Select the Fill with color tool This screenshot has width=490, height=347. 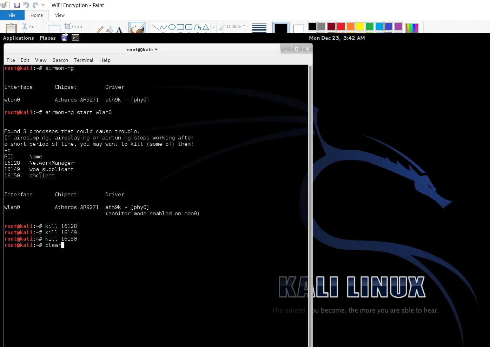(110, 29)
